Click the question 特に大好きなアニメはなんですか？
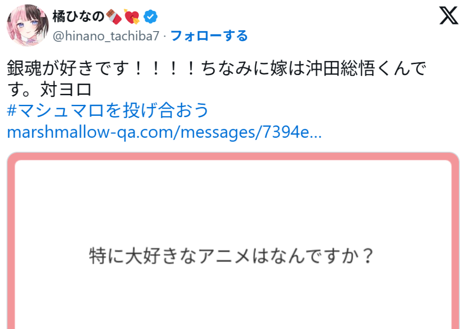Screen dimensions: 469x329 click(232, 256)
